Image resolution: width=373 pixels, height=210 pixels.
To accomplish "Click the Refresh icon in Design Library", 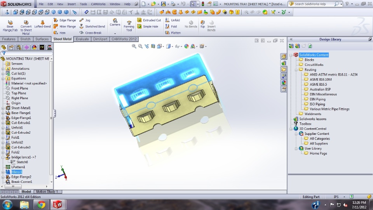I will click(310, 46).
